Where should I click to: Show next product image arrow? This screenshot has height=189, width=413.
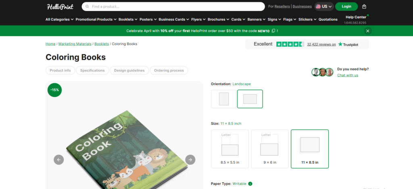[190, 160]
